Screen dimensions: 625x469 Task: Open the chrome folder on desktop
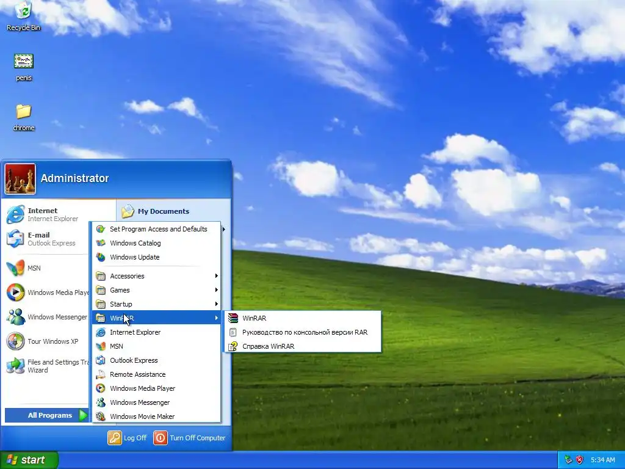(24, 117)
